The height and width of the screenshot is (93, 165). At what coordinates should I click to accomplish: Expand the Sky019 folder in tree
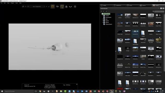(103, 22)
